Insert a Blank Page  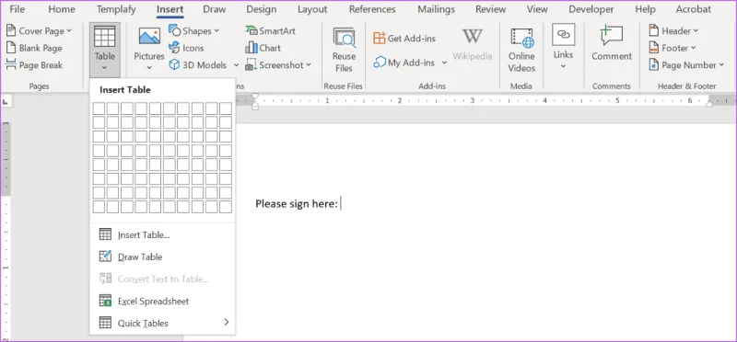[34, 48]
